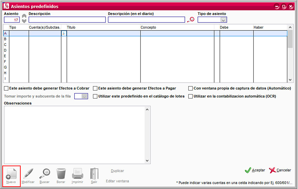Viewport: 298px width, 189px height.
Task: Maximize the Asientos predefinidos window
Action: point(284,6)
